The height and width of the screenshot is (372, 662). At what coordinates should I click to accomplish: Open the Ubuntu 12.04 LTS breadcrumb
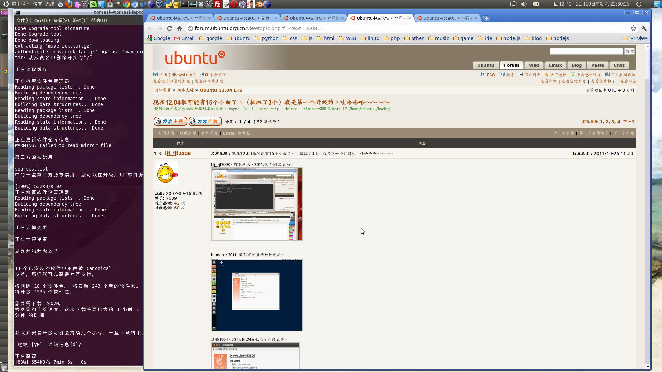pyautogui.click(x=221, y=90)
